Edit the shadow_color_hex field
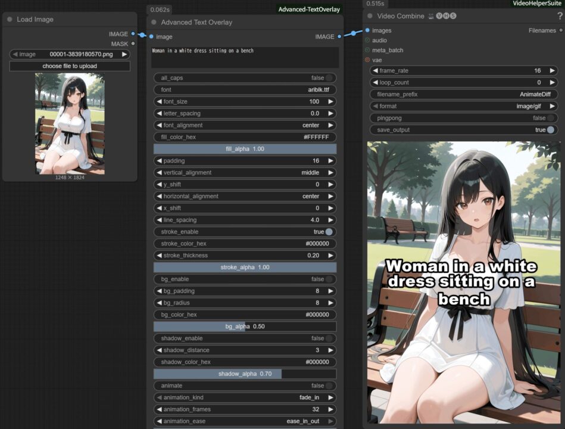Image resolution: width=565 pixels, height=429 pixels. tap(245, 362)
